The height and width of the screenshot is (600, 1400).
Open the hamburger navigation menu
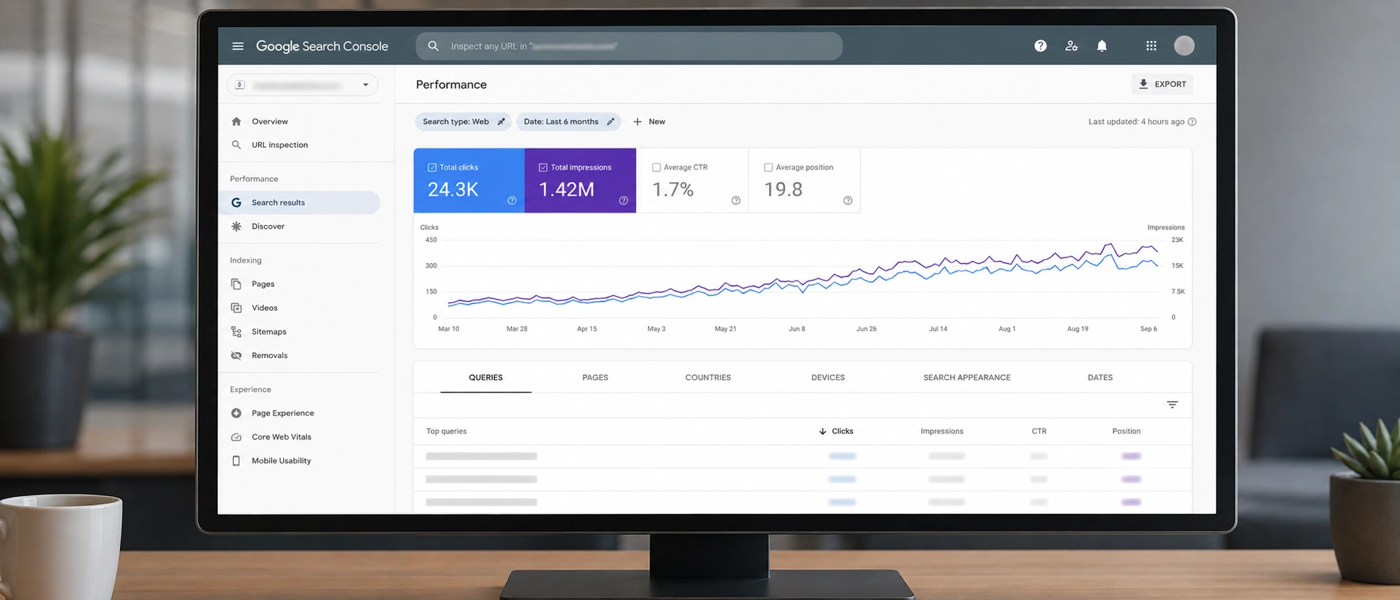click(x=238, y=46)
